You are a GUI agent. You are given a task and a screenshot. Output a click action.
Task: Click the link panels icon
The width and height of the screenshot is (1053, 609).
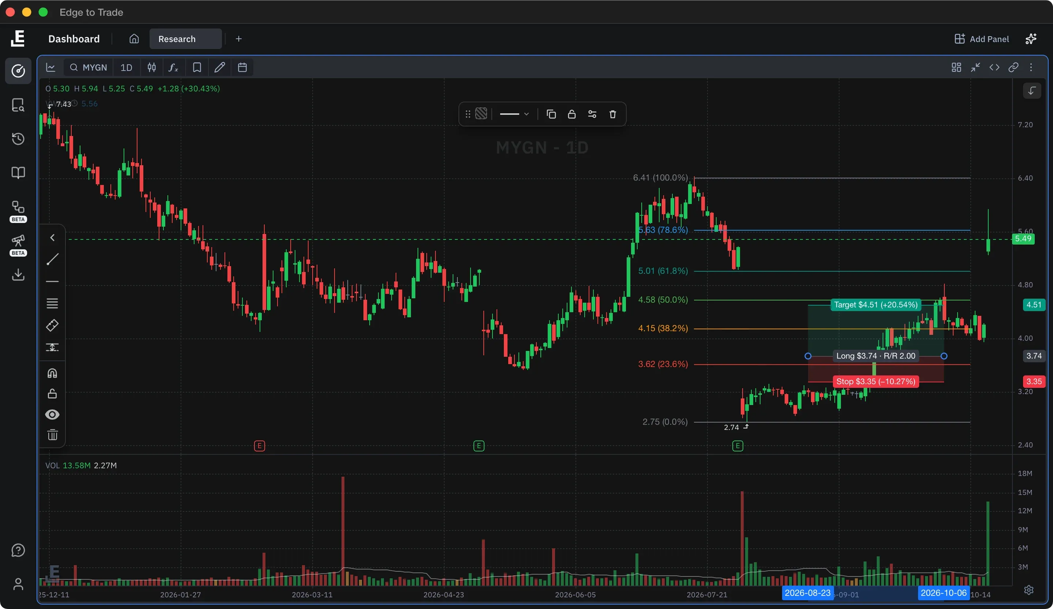(x=1013, y=67)
